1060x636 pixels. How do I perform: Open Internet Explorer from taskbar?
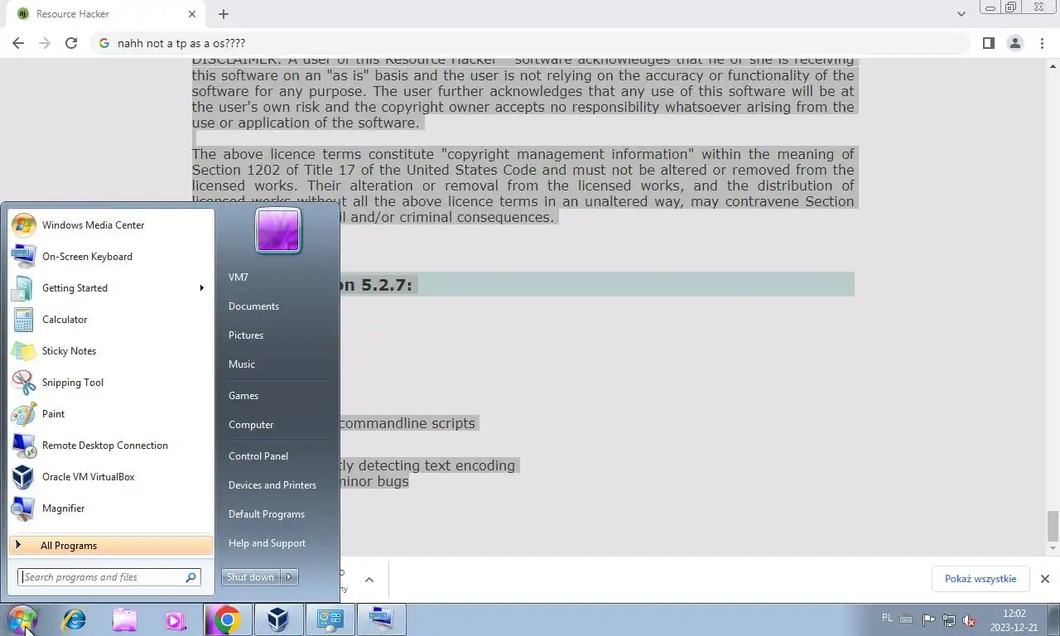click(75, 619)
